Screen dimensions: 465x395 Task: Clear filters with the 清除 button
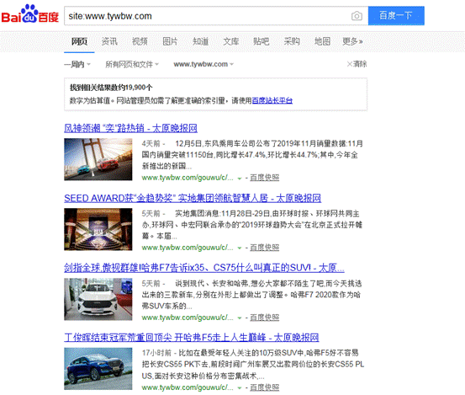click(x=357, y=64)
